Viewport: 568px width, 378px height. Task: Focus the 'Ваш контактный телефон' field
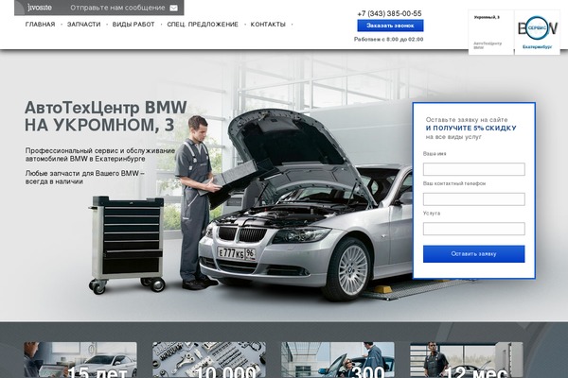474,199
